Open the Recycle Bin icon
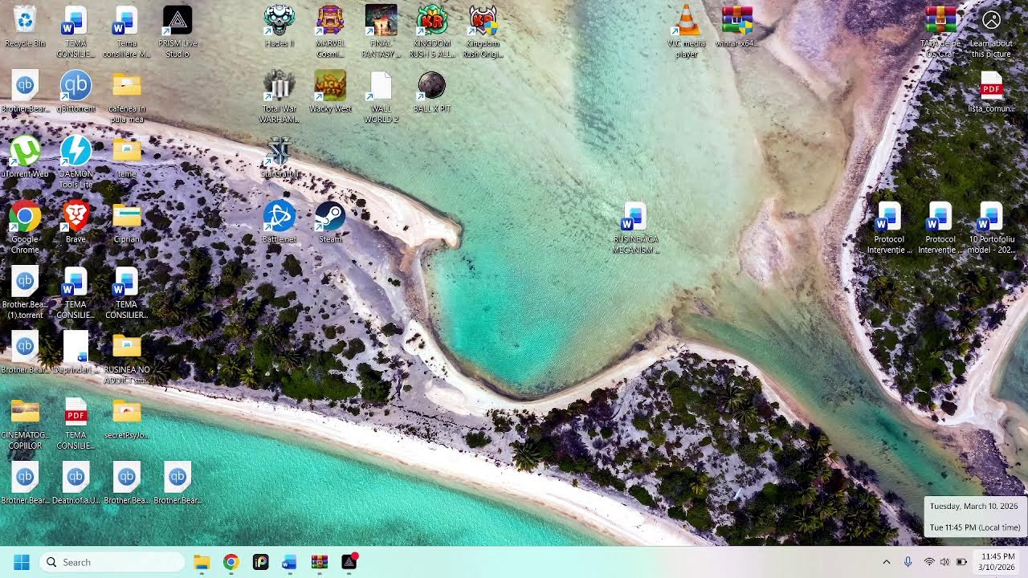Image resolution: width=1028 pixels, height=578 pixels. (25, 26)
